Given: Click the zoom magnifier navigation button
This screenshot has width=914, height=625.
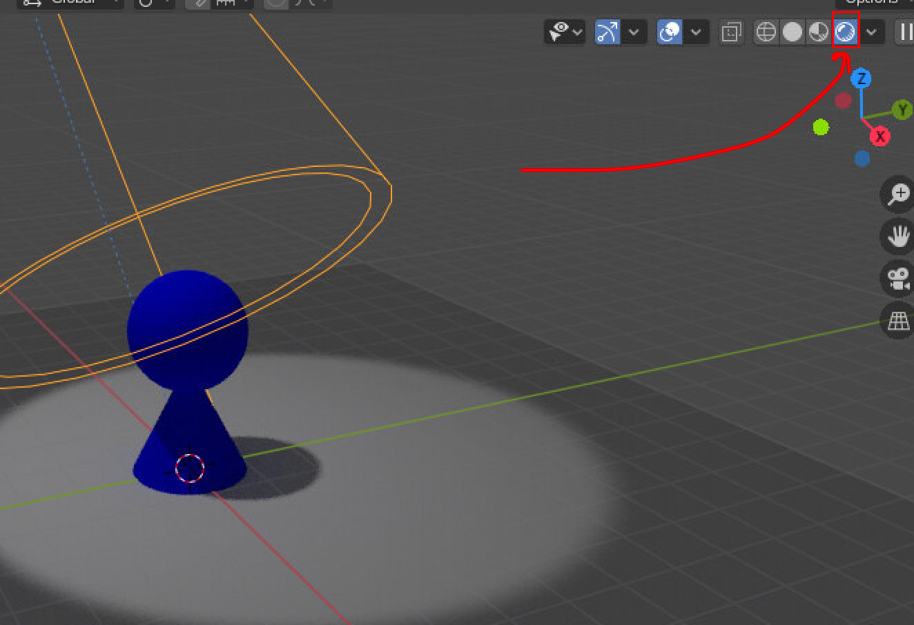Looking at the screenshot, I should [x=897, y=194].
